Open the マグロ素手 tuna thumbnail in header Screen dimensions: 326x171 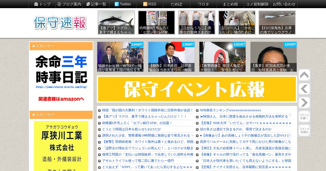coord(116,23)
